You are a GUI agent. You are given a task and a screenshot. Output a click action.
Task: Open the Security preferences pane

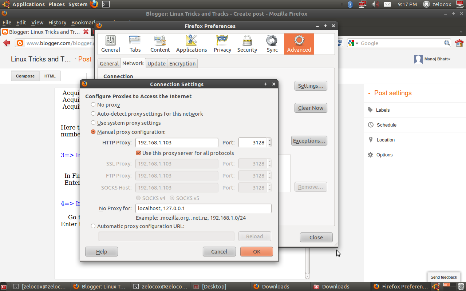tap(247, 44)
